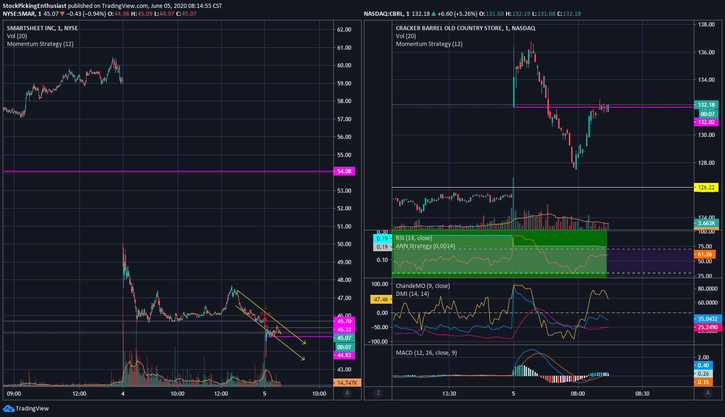Click the CRACKER BARREL OLD COUNTRY STORE legend title
The image size is (725, 417).
(x=465, y=28)
